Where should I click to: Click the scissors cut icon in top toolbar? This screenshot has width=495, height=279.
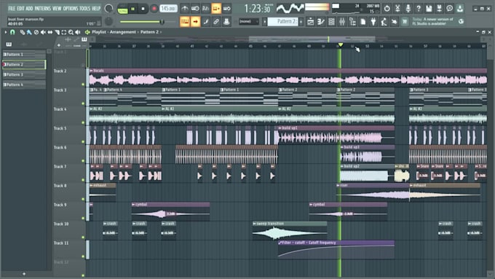(x=397, y=9)
